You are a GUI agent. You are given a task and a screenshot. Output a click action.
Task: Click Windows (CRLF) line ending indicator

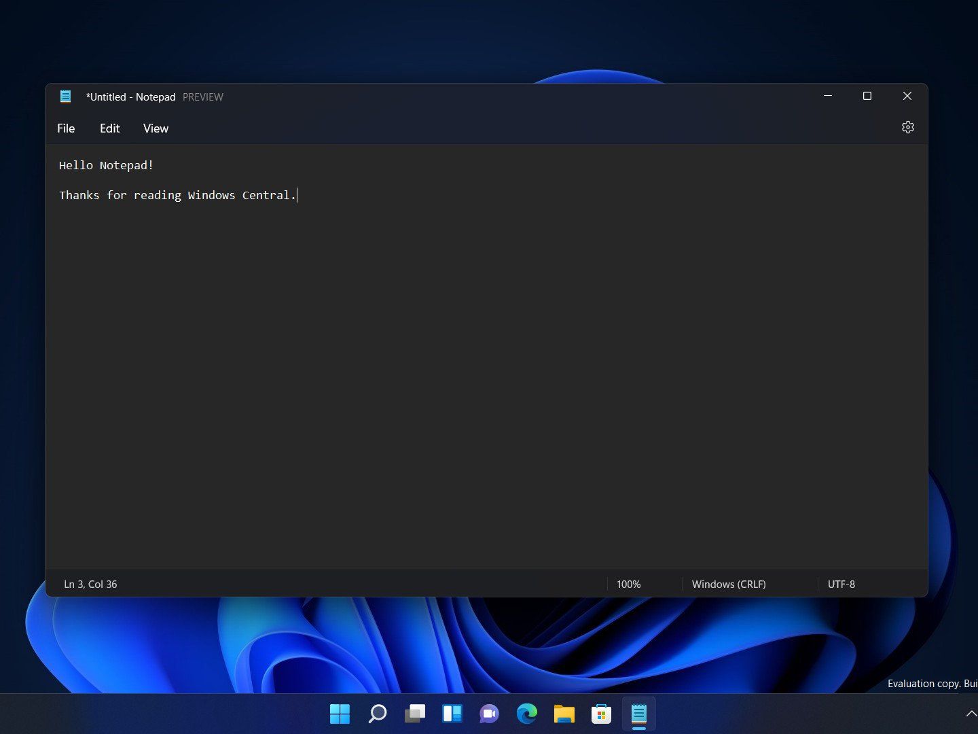click(728, 584)
